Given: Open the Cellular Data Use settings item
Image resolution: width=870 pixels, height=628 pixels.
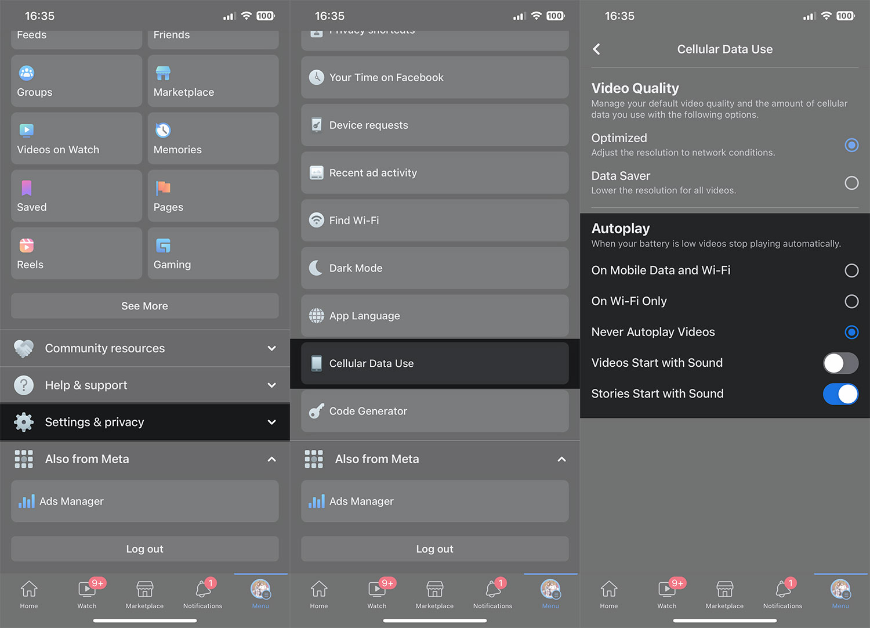Looking at the screenshot, I should point(434,363).
